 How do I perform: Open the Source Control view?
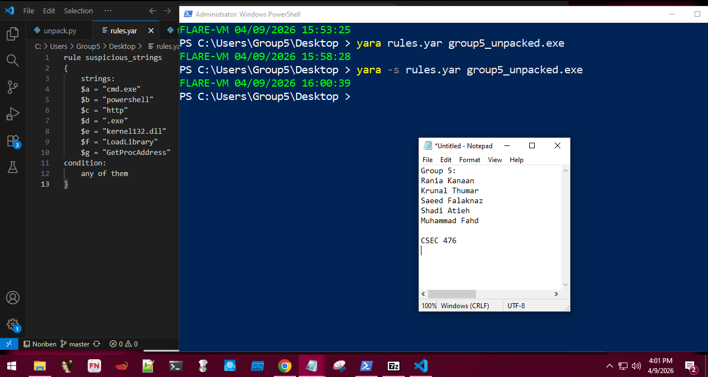tap(12, 87)
